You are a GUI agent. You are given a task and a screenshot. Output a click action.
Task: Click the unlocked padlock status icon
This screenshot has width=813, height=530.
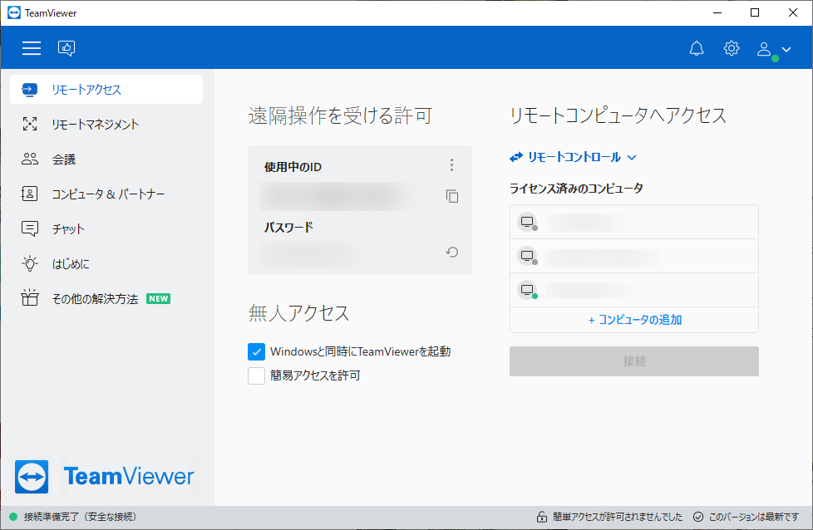tap(542, 517)
